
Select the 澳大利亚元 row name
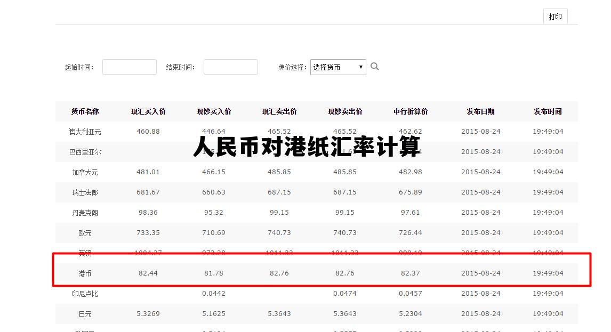point(85,132)
